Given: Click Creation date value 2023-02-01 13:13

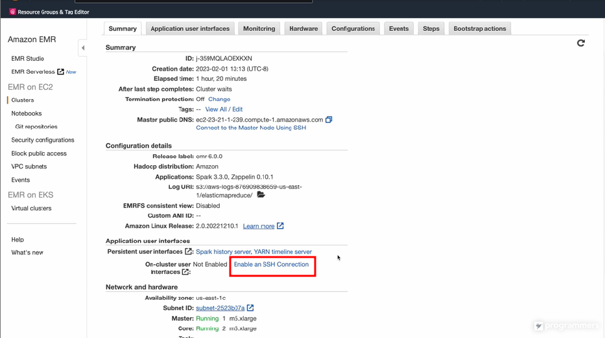Looking at the screenshot, I should click(x=232, y=69).
